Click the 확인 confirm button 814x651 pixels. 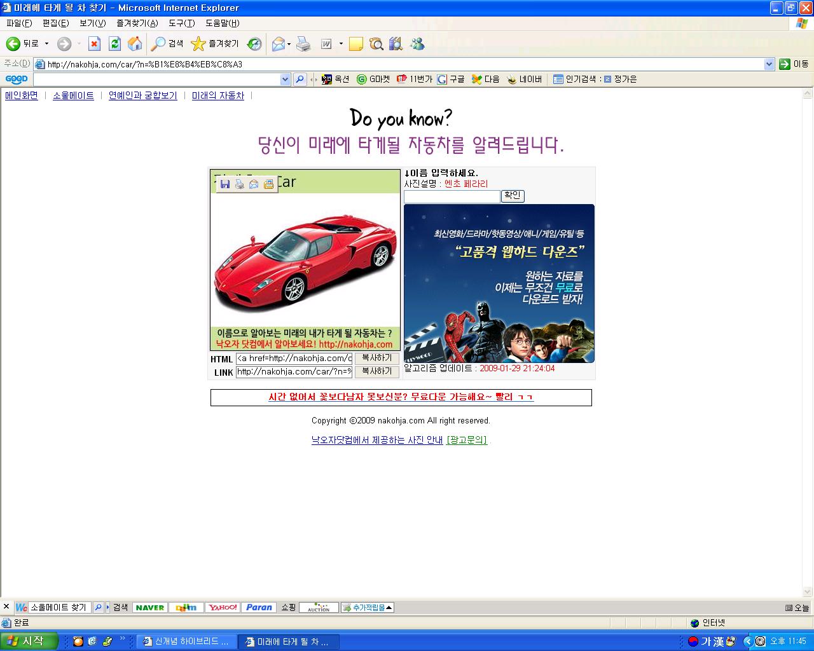point(513,196)
